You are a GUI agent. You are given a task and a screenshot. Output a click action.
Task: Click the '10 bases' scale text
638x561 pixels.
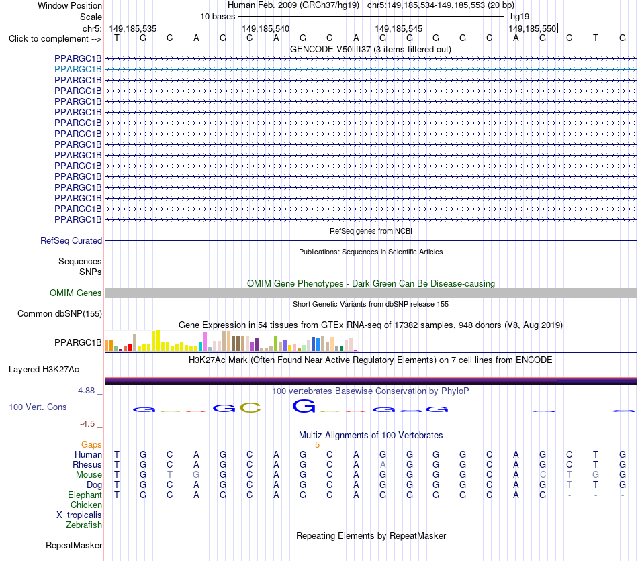218,17
